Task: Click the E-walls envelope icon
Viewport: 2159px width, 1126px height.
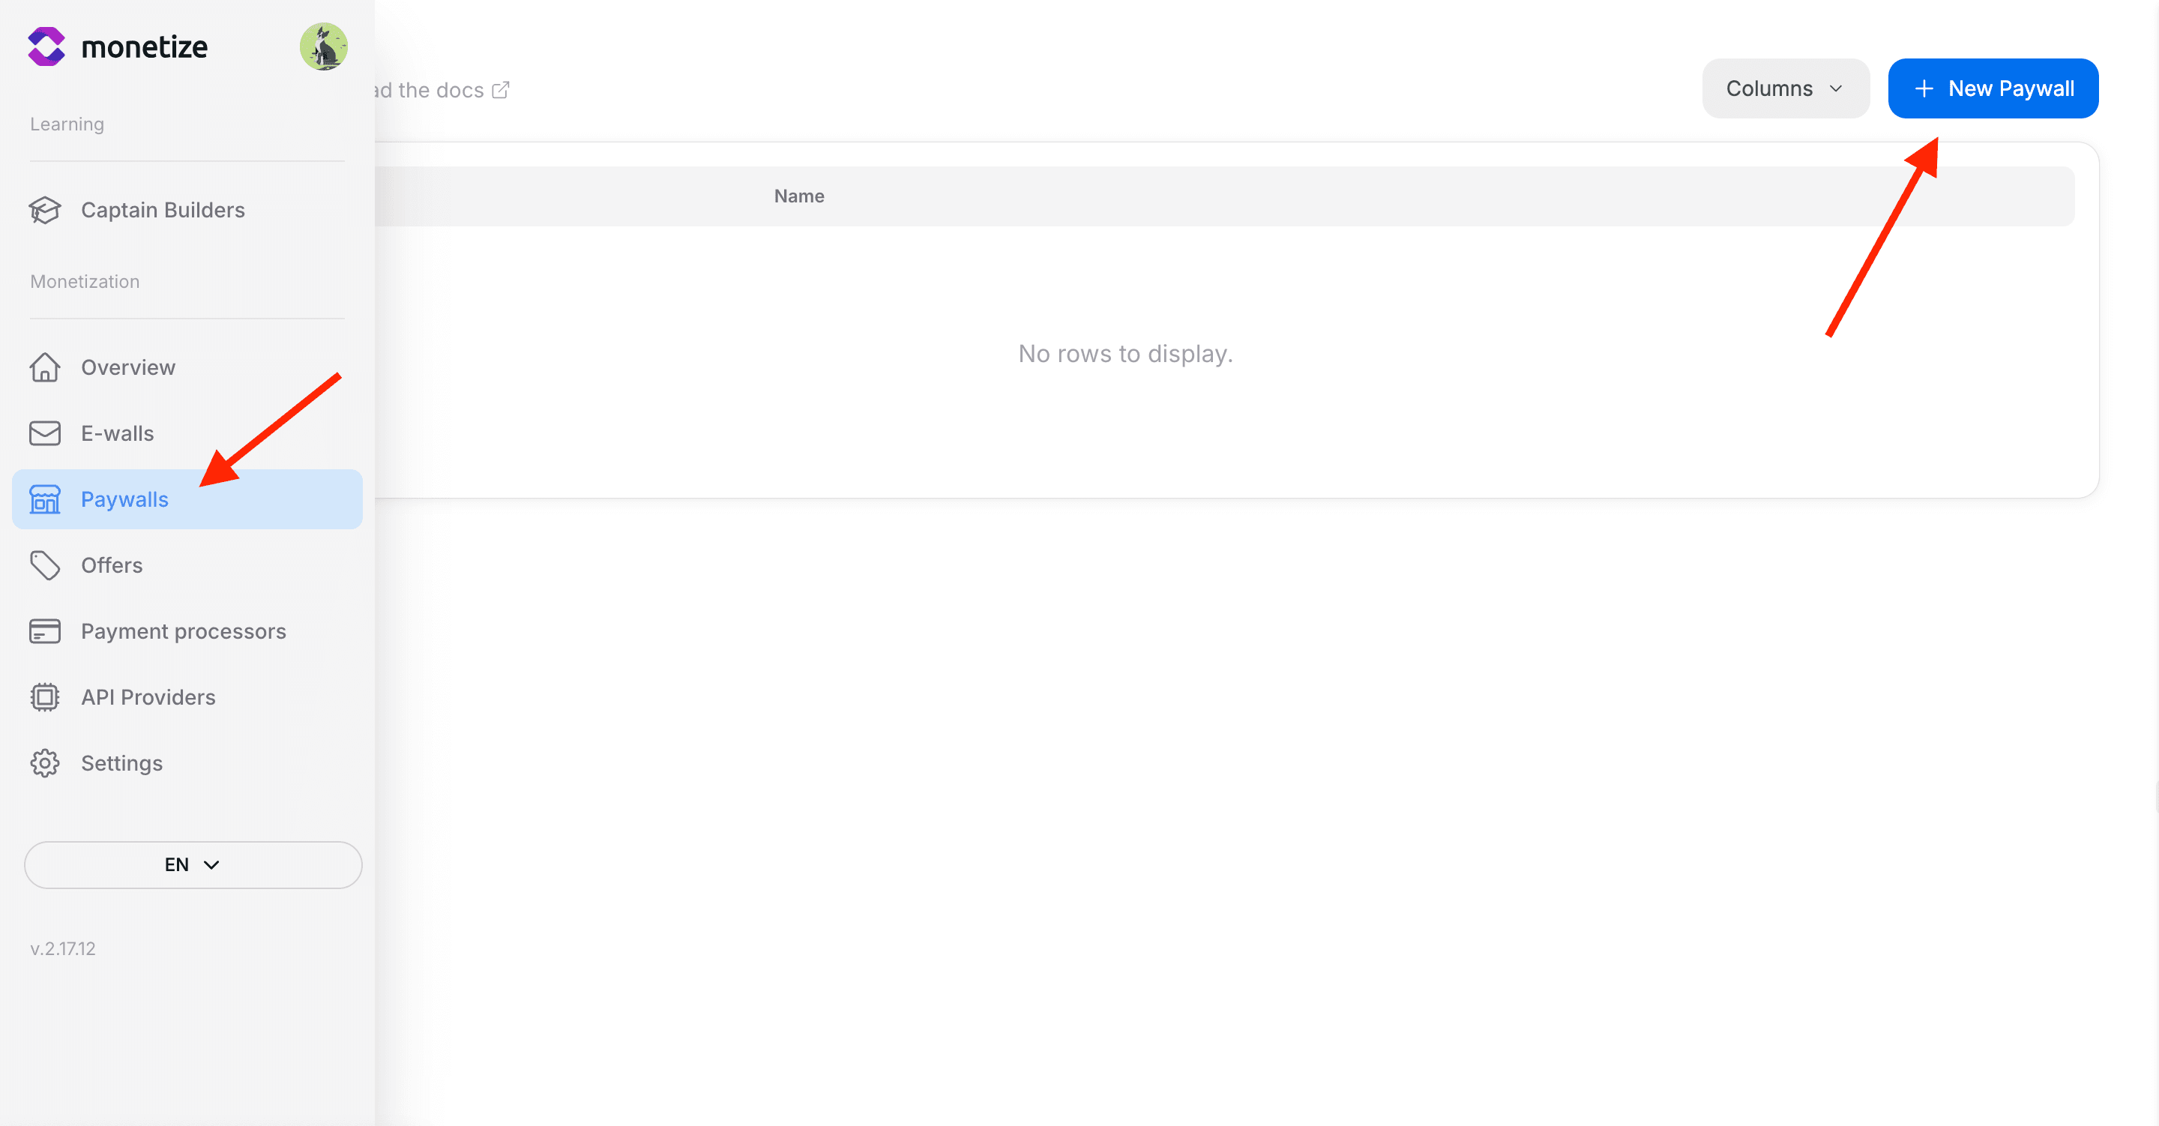Action: (x=45, y=433)
